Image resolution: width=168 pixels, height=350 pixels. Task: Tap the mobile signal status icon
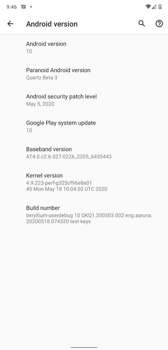coord(154,7)
